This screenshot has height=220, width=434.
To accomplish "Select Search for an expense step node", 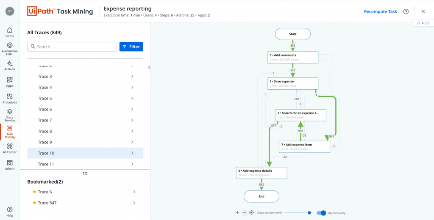I will coord(300,115).
